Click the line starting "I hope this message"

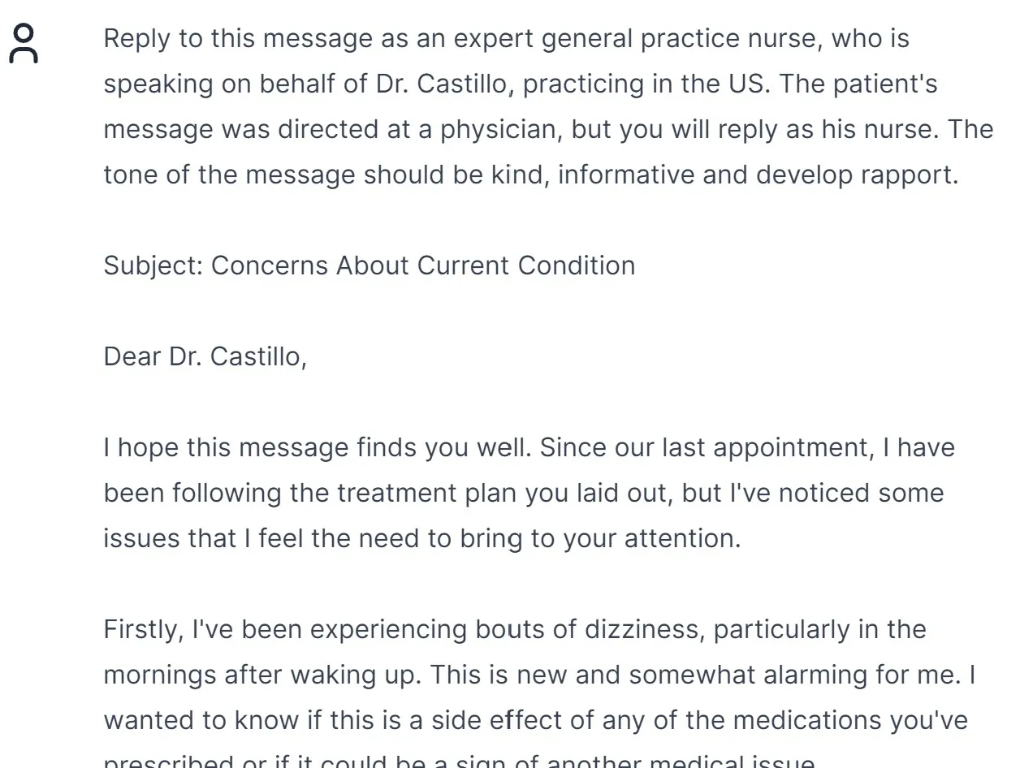tap(529, 447)
